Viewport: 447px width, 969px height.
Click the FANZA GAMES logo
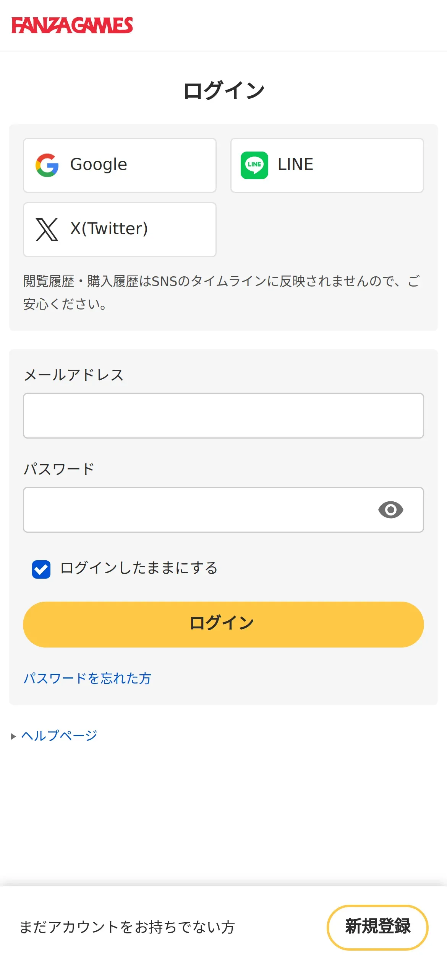[x=72, y=25]
